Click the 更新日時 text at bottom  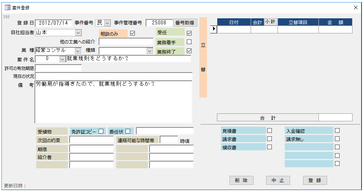[15, 186]
